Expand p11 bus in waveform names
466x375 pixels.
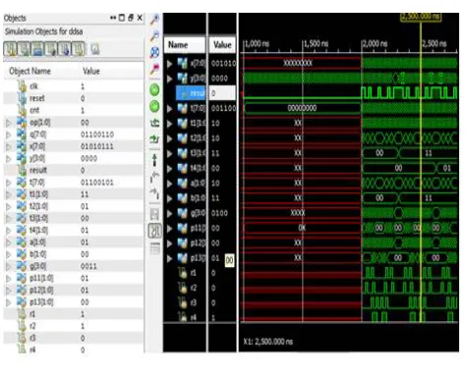pyautogui.click(x=169, y=229)
